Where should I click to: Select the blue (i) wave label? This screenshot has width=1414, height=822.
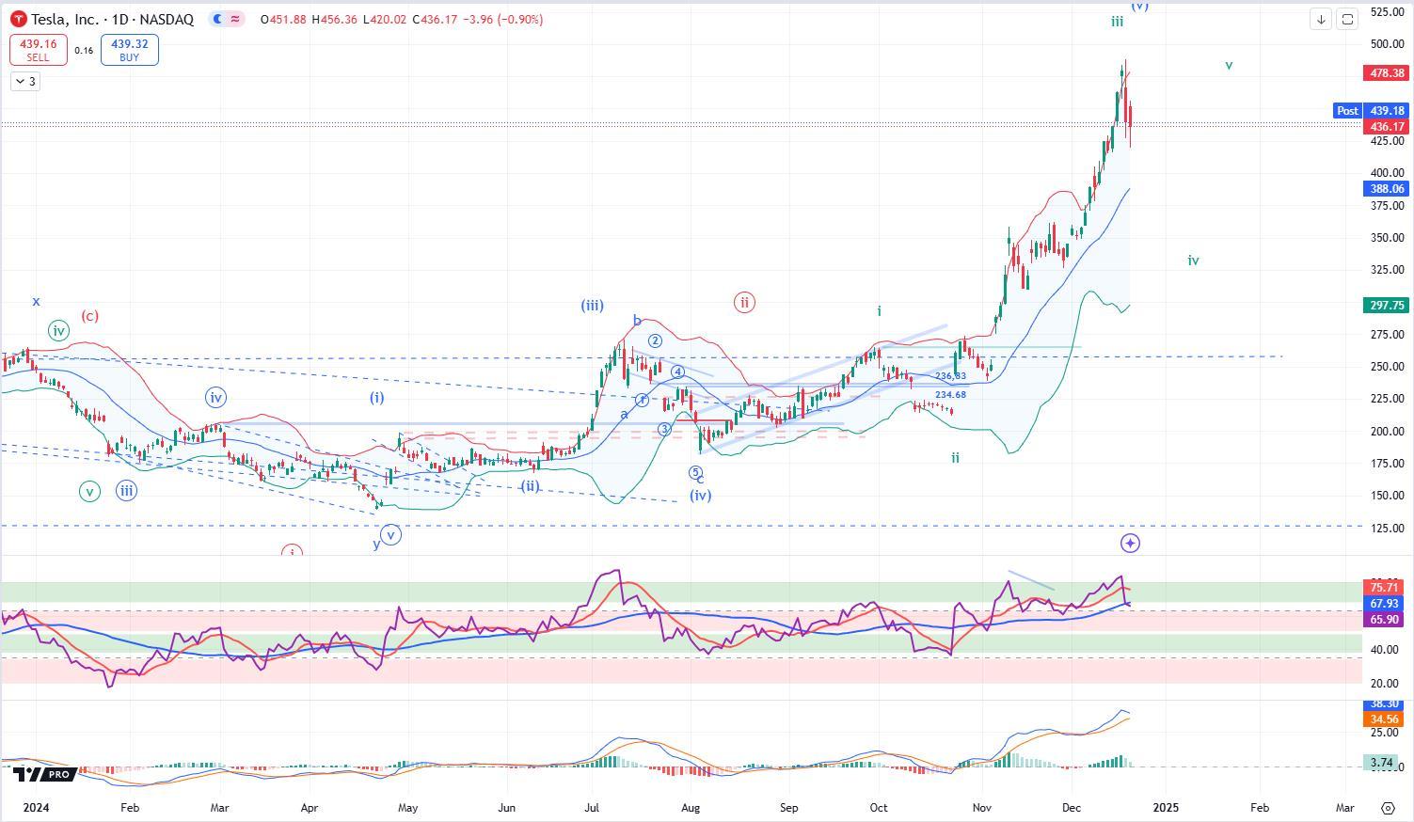(x=376, y=398)
